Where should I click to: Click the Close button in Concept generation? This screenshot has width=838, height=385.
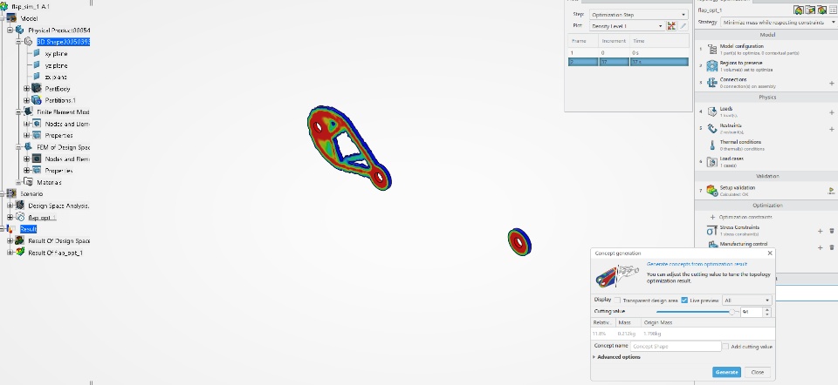point(757,372)
